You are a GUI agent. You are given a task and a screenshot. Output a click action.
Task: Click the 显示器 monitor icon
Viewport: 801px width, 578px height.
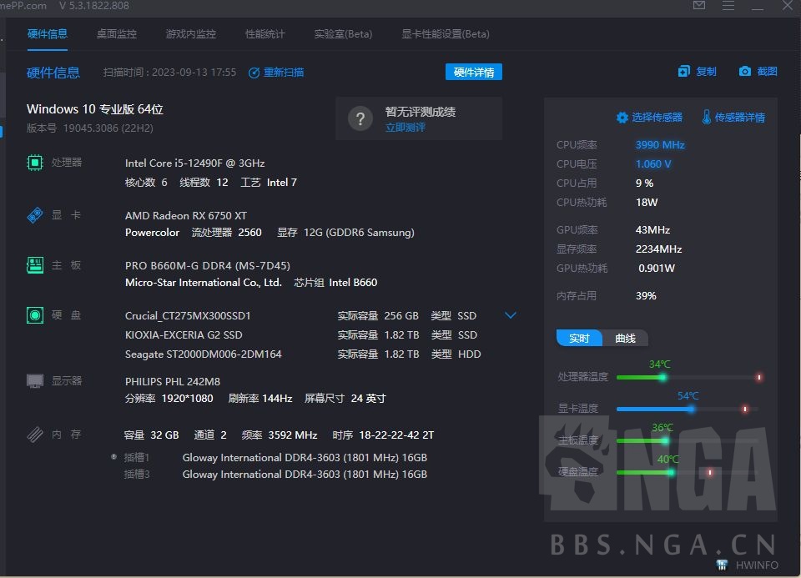tap(34, 380)
